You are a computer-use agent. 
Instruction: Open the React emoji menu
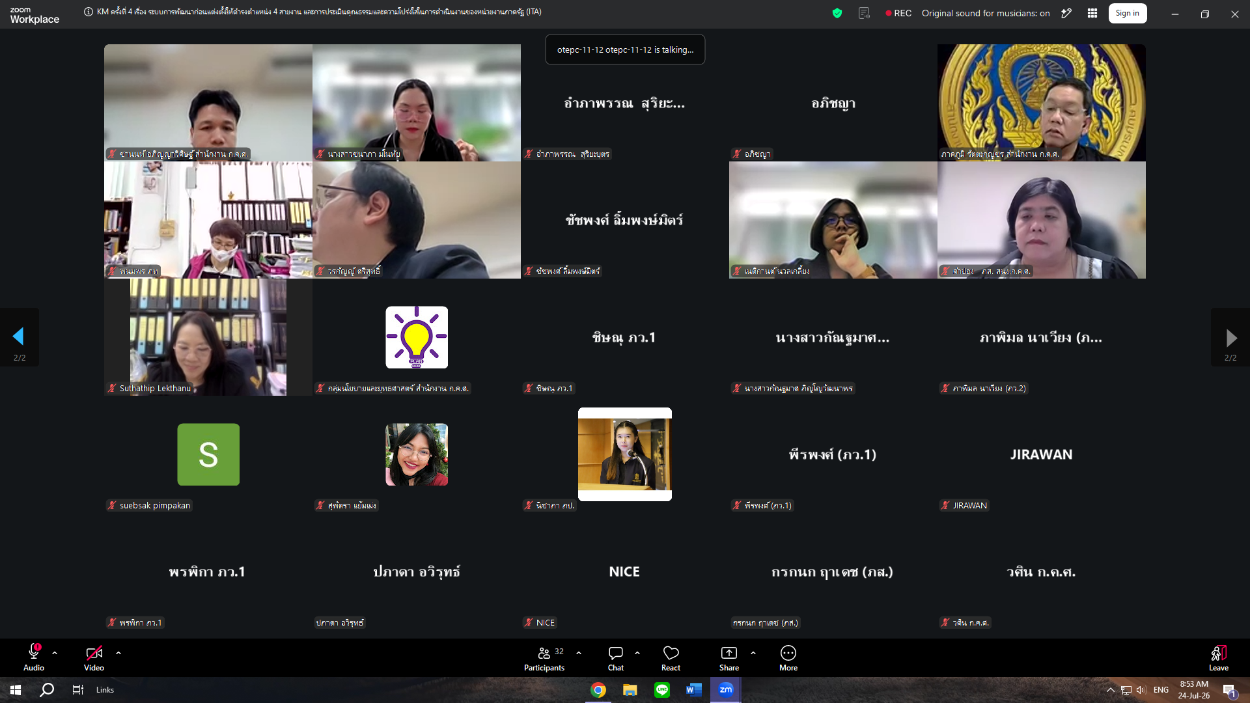pos(671,657)
